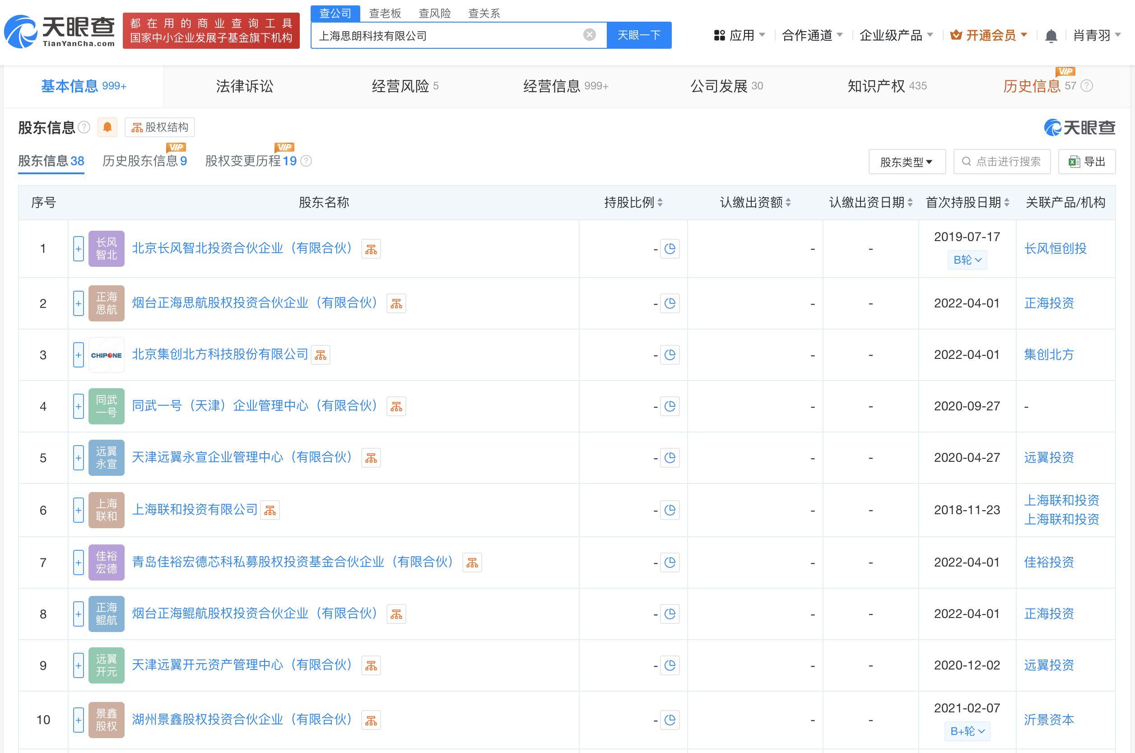Screen dimensions: 1135x753
Task: Click Excel 导出 export button
Action: 1087,162
